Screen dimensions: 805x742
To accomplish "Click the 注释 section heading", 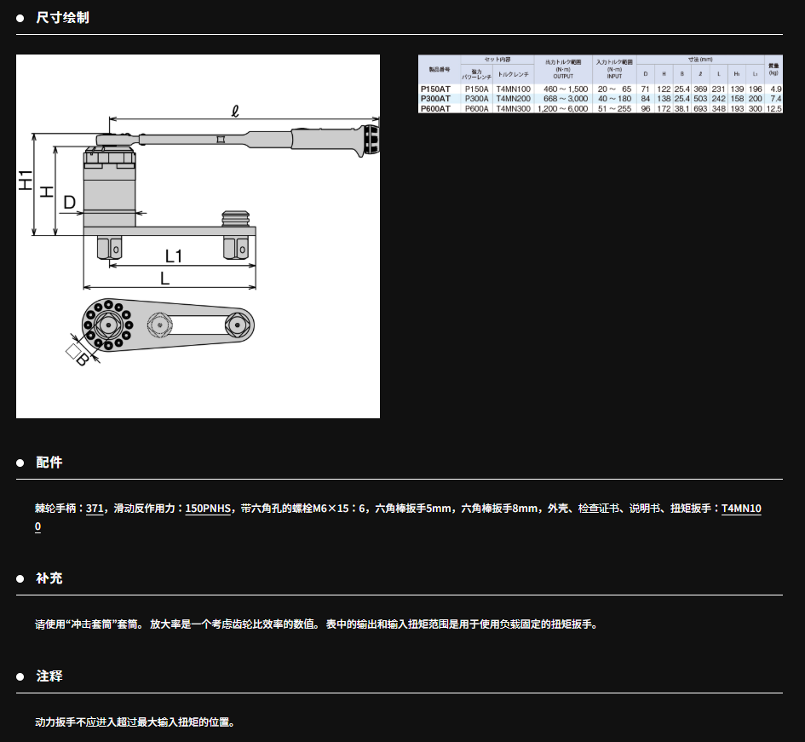I will (49, 676).
